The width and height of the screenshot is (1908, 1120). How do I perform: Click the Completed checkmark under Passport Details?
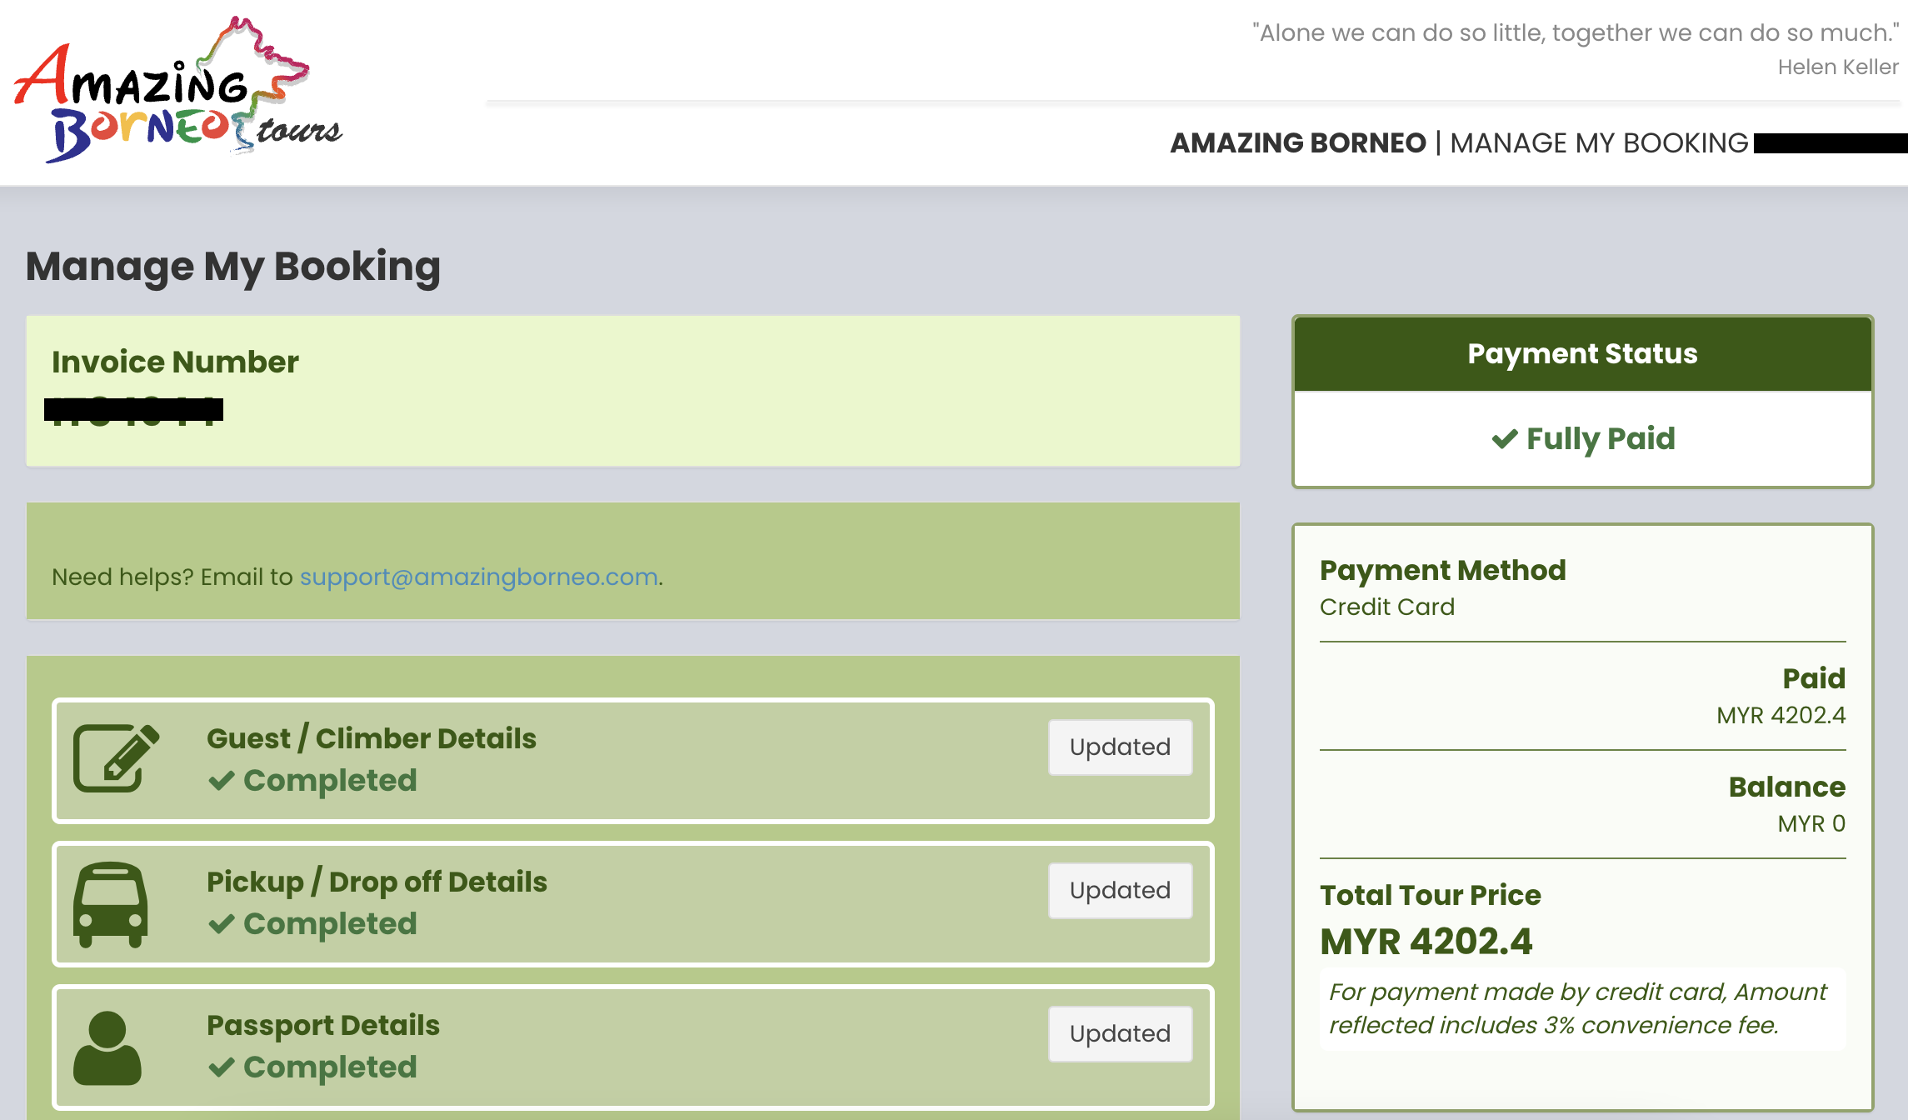click(221, 1067)
